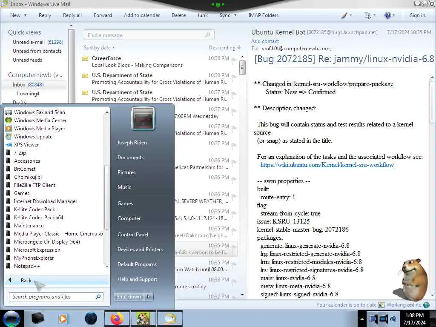Viewport: 436px width, 327px height.
Task: Show hidden system tray icons
Action: click(362, 319)
